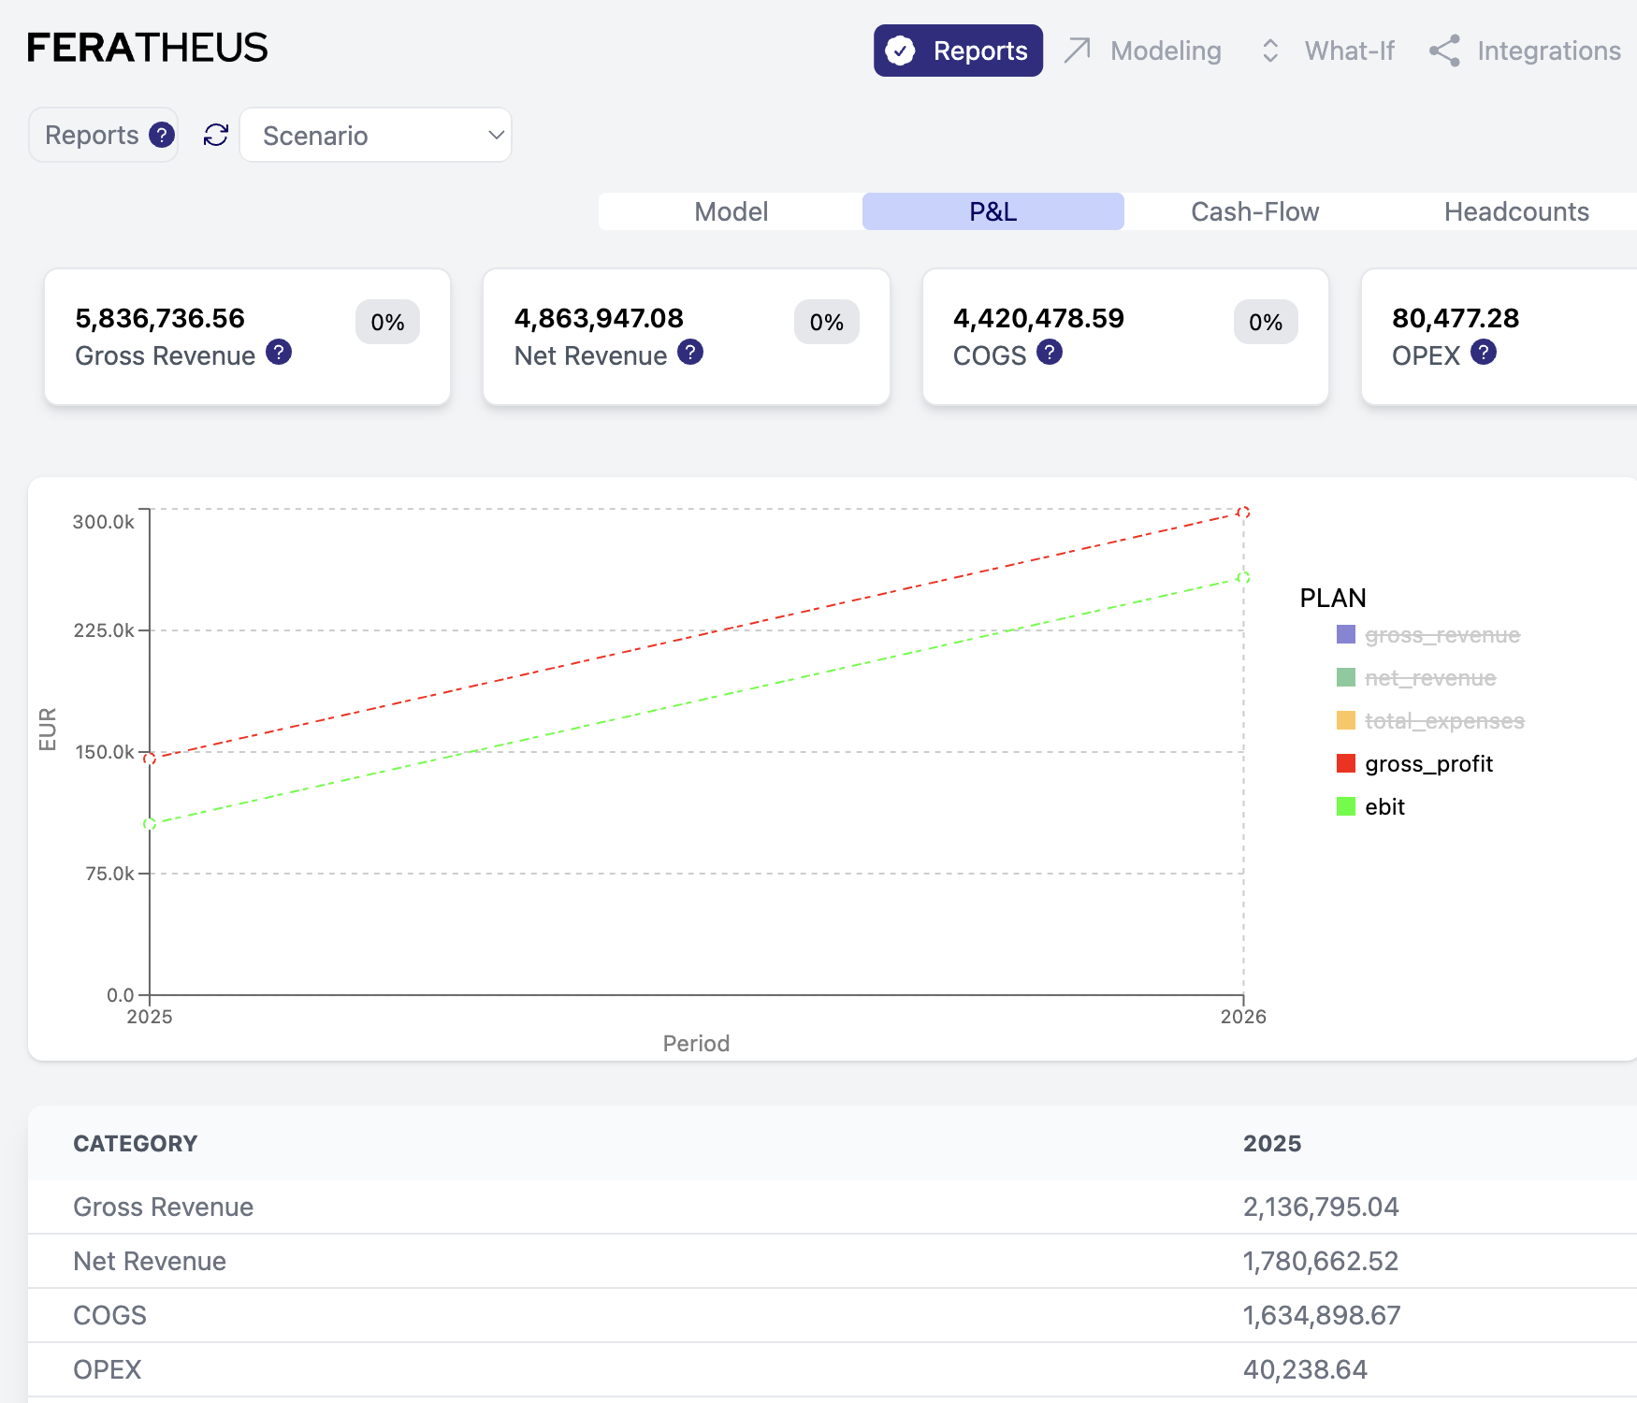Click the OPEX summary value 80,477.28

coord(1456,318)
